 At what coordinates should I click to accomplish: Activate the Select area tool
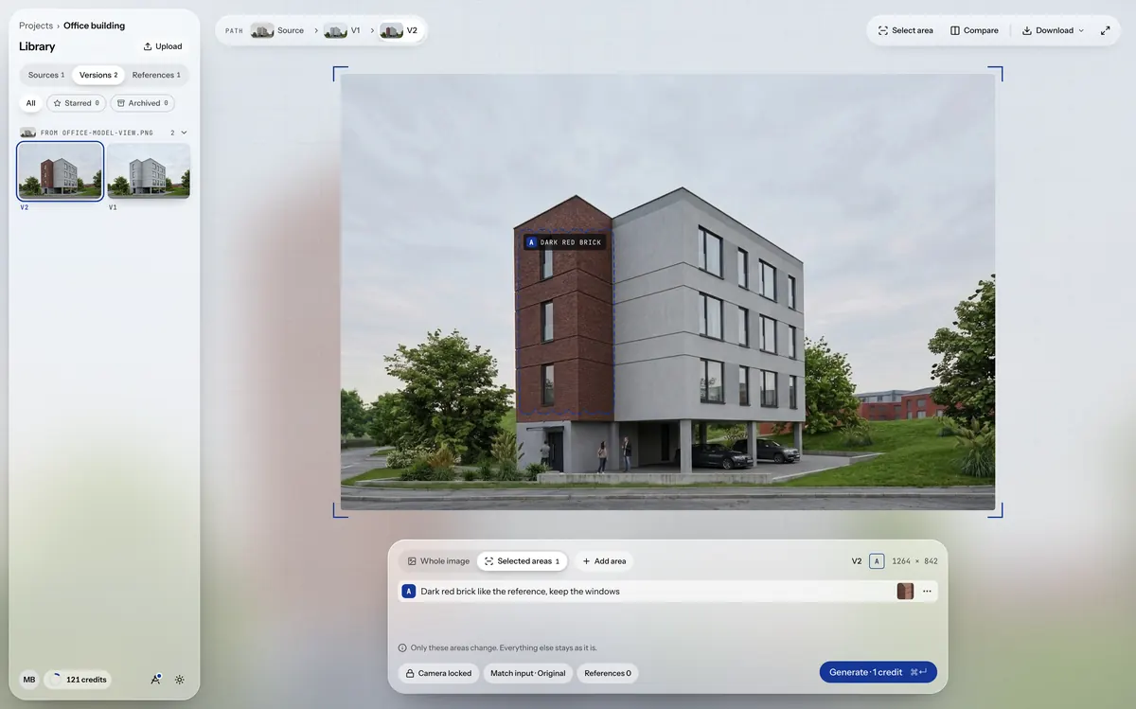(x=905, y=30)
